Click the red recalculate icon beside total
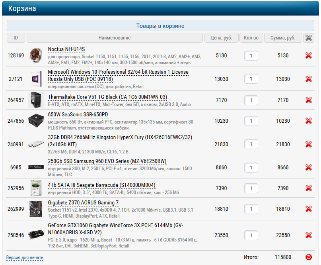 point(309,257)
